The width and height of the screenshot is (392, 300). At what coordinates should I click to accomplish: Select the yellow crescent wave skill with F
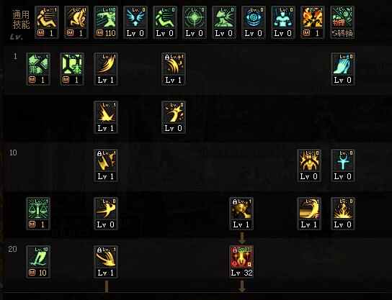point(309,214)
